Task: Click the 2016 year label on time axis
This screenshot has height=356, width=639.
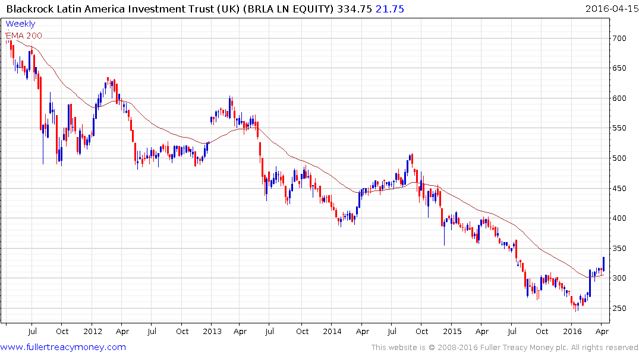Action: coord(572,331)
